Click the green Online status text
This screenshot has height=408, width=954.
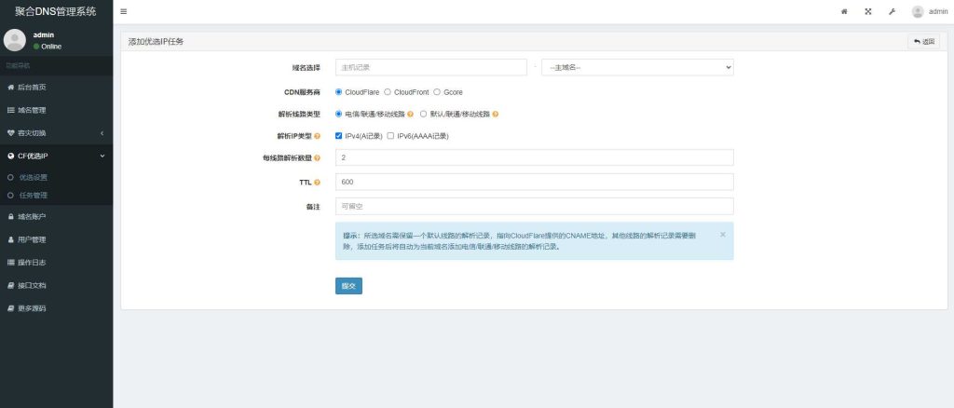51,47
